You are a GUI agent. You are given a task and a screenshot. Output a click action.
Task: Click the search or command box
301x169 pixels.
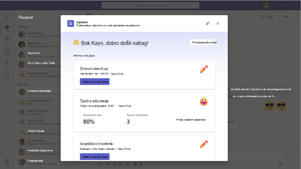(x=150, y=5)
